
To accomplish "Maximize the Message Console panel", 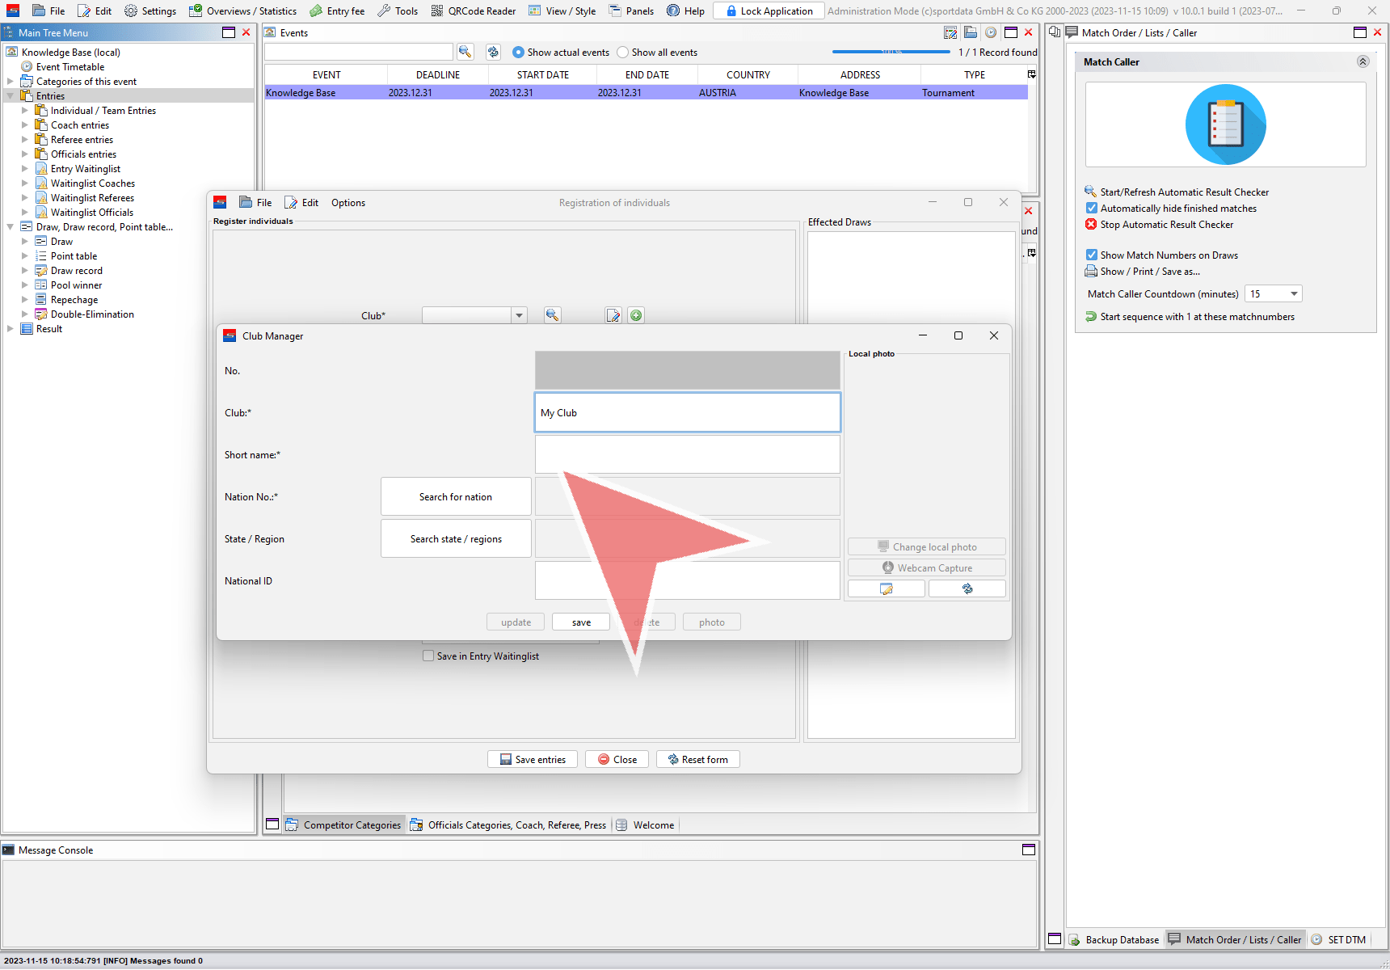I will [x=1029, y=850].
